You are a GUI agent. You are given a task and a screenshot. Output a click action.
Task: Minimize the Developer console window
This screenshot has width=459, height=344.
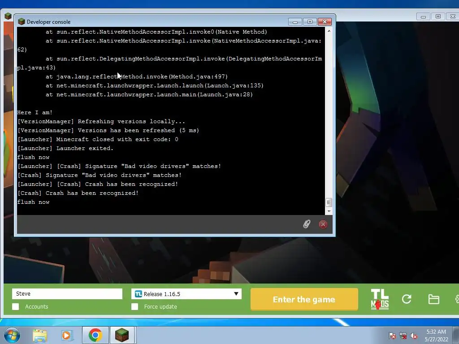pos(295,22)
